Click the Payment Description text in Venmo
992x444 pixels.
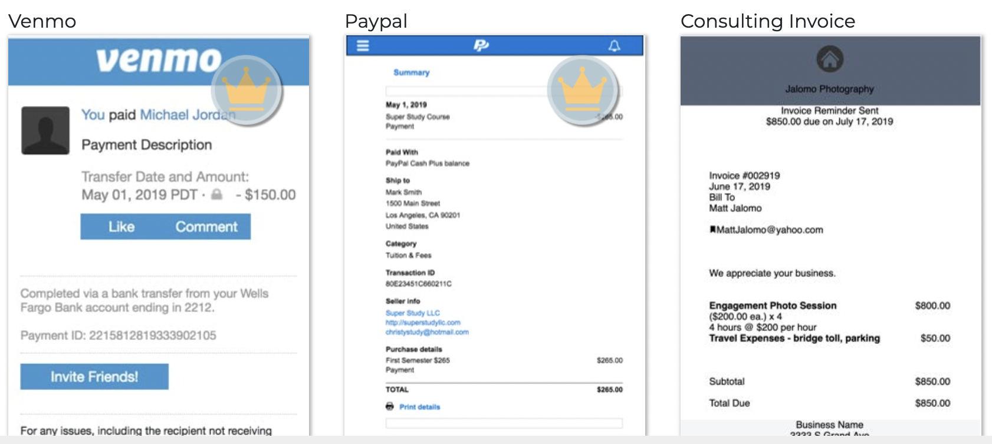(x=147, y=145)
